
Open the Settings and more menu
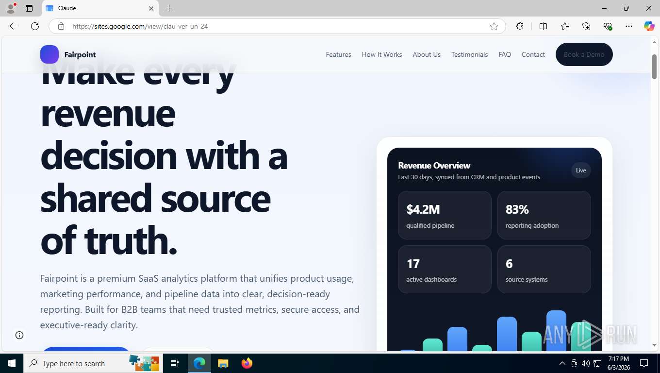point(629,26)
